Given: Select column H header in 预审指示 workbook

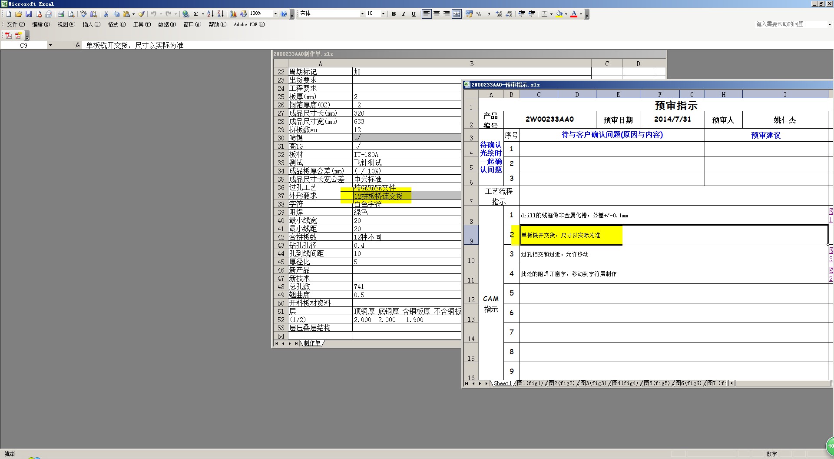Looking at the screenshot, I should tap(723, 94).
